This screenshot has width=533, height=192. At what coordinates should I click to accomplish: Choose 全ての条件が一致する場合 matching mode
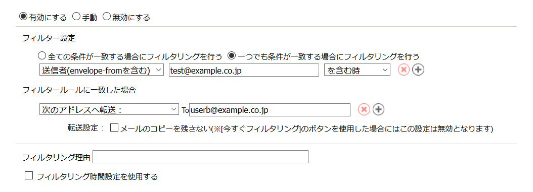point(41,55)
